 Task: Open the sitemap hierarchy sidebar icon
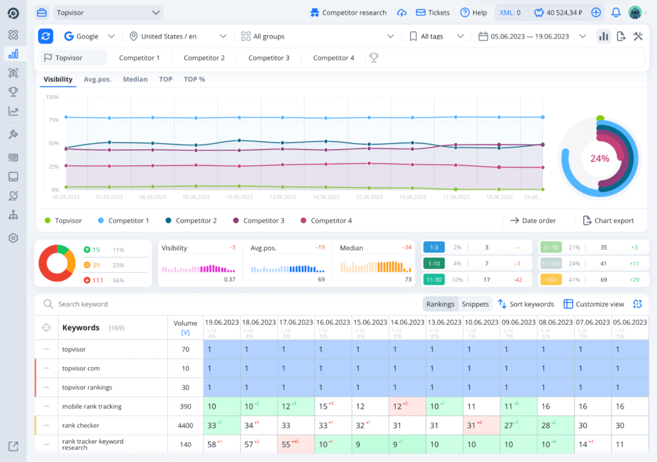[x=13, y=215]
